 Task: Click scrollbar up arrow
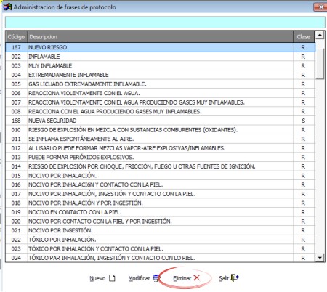tap(320, 35)
